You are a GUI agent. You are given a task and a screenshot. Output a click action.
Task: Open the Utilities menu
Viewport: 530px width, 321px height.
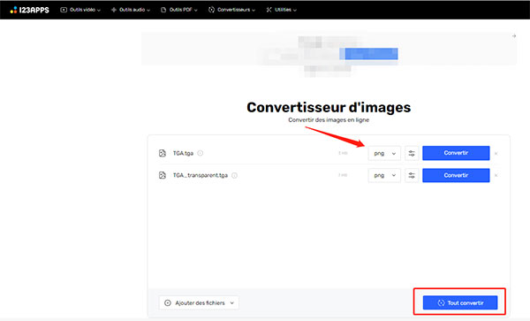coord(281,10)
